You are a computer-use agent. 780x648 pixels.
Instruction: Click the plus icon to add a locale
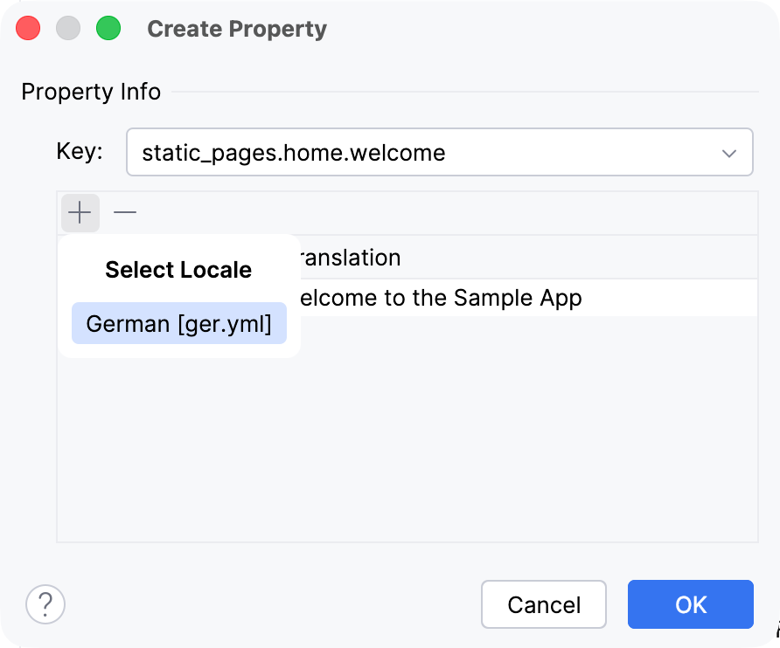coord(80,213)
